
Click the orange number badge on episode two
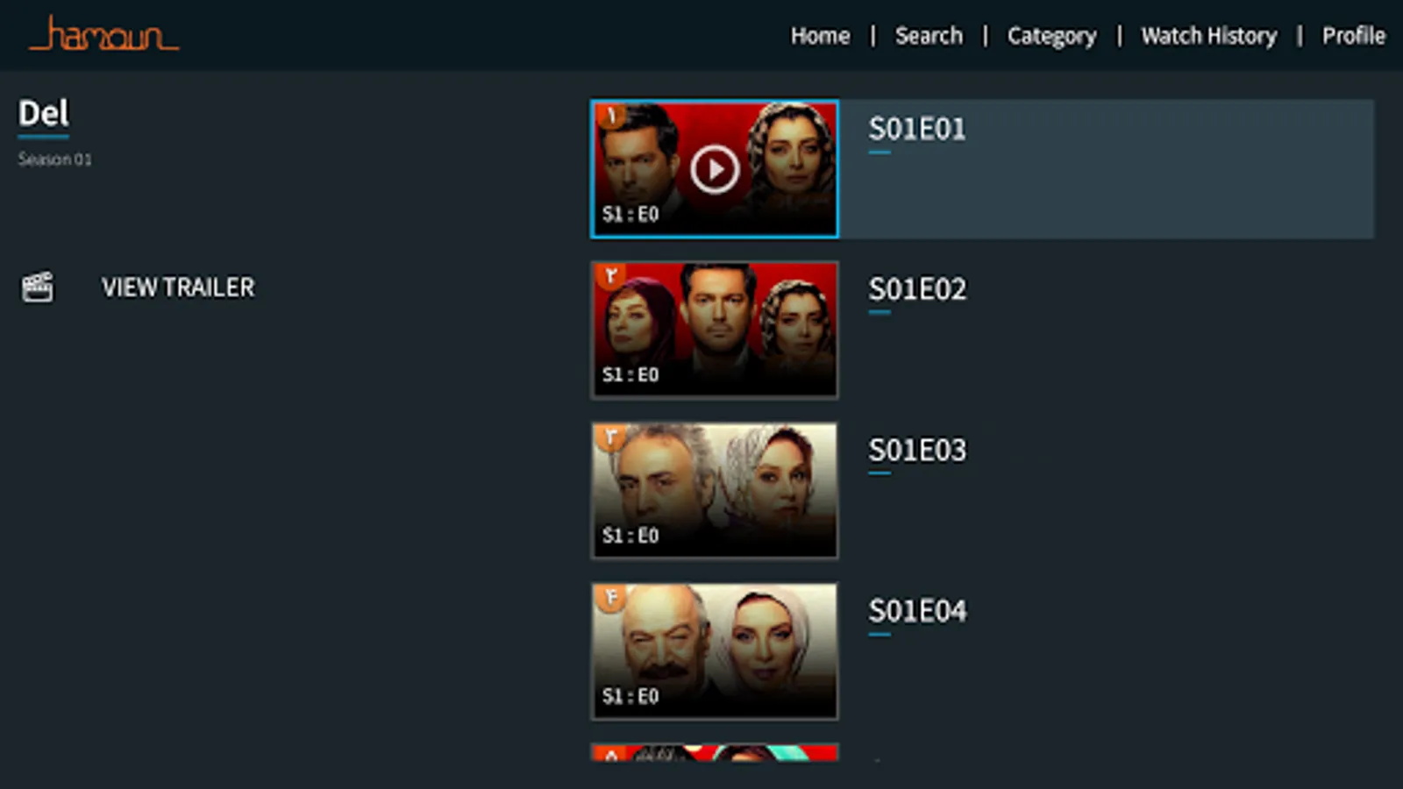[610, 276]
